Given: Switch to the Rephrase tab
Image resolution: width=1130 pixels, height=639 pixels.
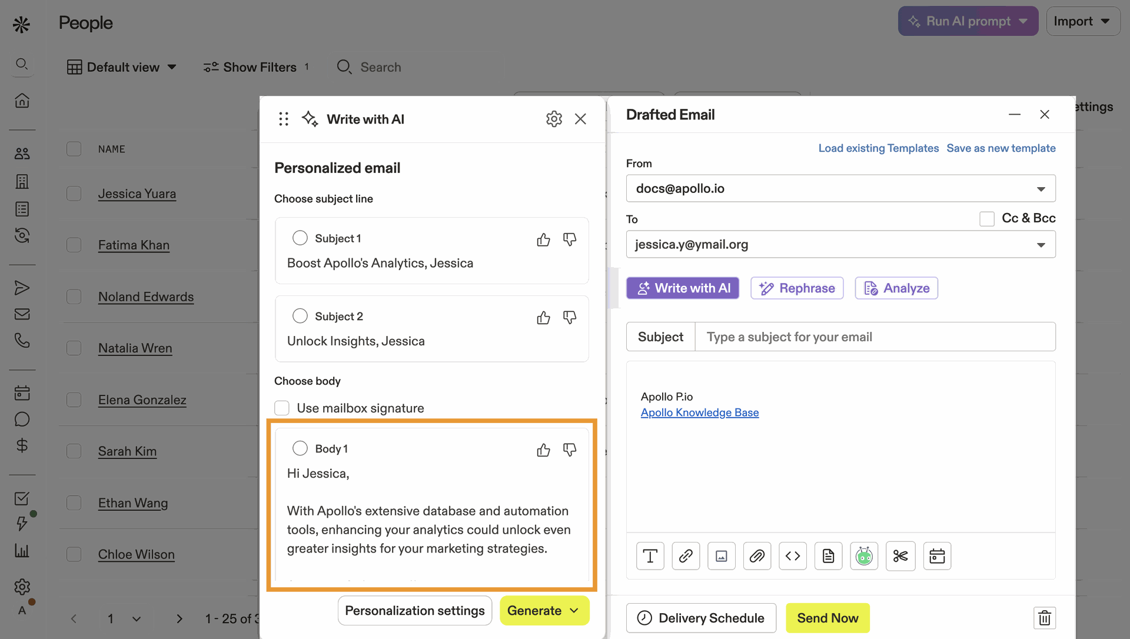Looking at the screenshot, I should pos(797,288).
